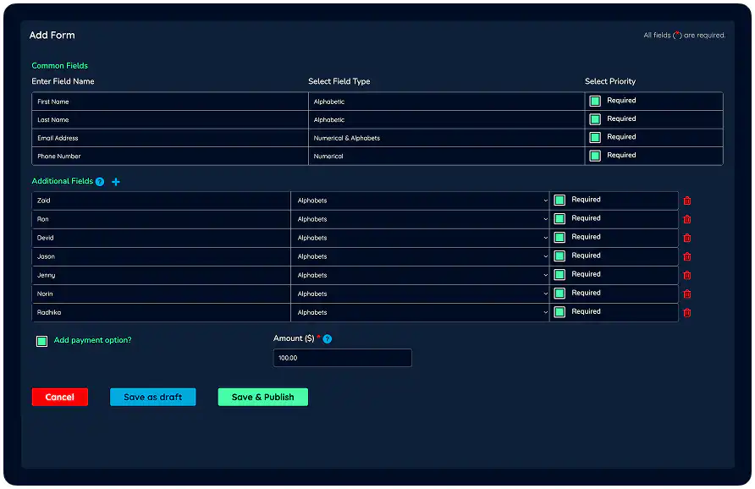
Task: Delete the Jenny additional field
Action: pyautogui.click(x=686, y=274)
